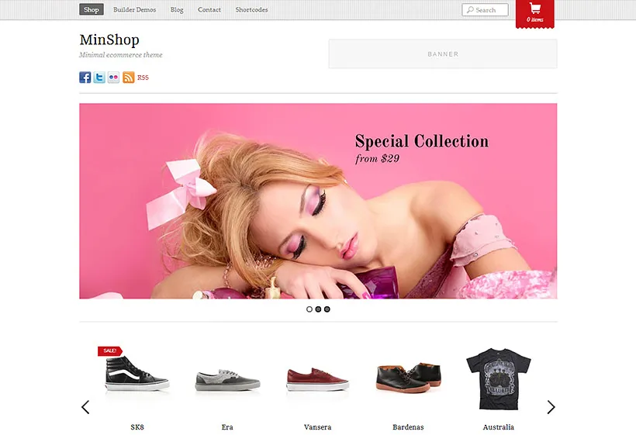Click the magnifier icon in search box
The image size is (636, 435).
470,10
